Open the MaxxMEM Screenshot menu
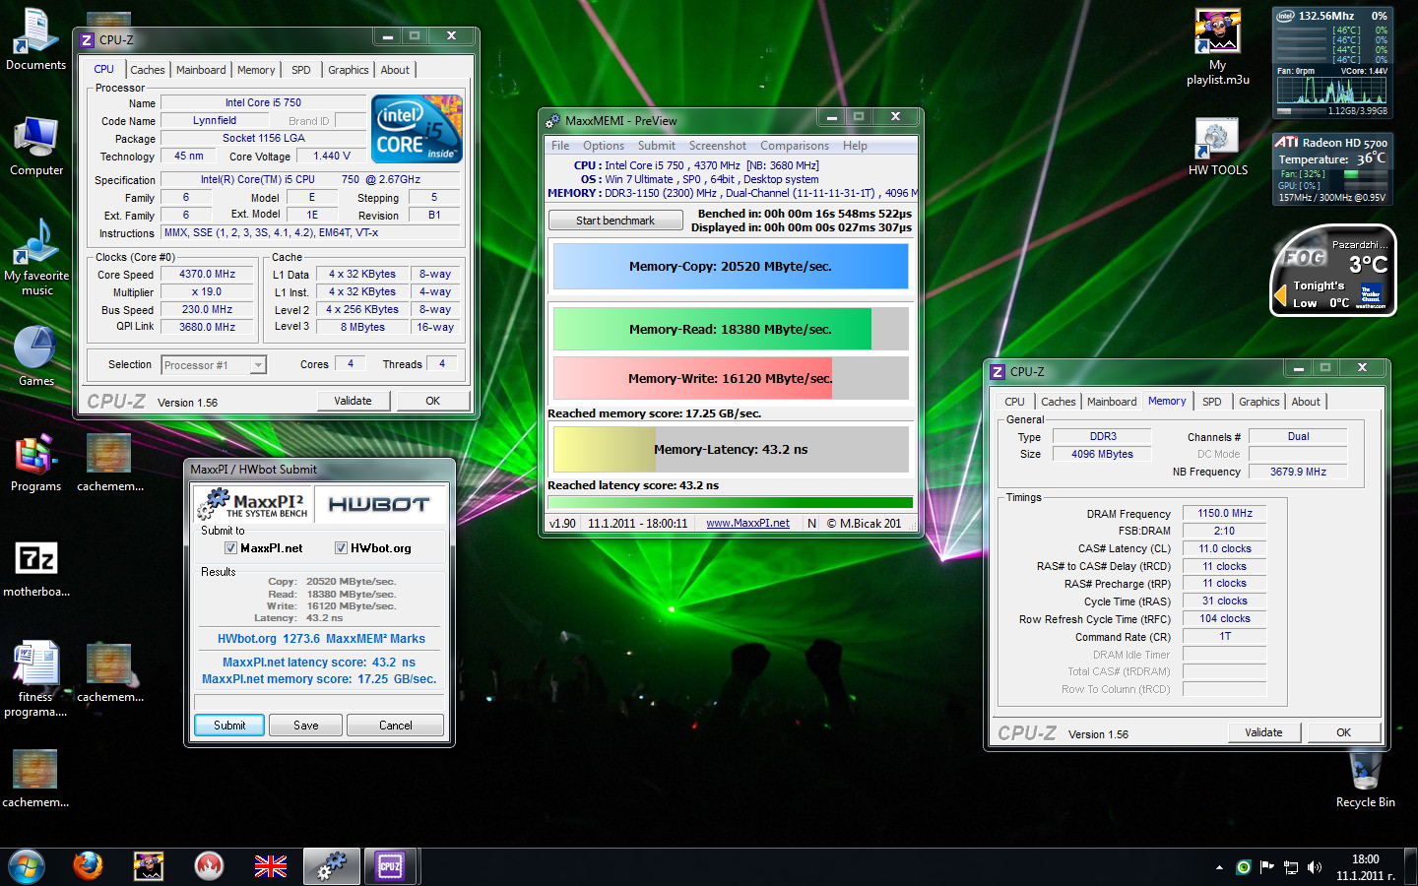The height and width of the screenshot is (886, 1418). tap(717, 146)
